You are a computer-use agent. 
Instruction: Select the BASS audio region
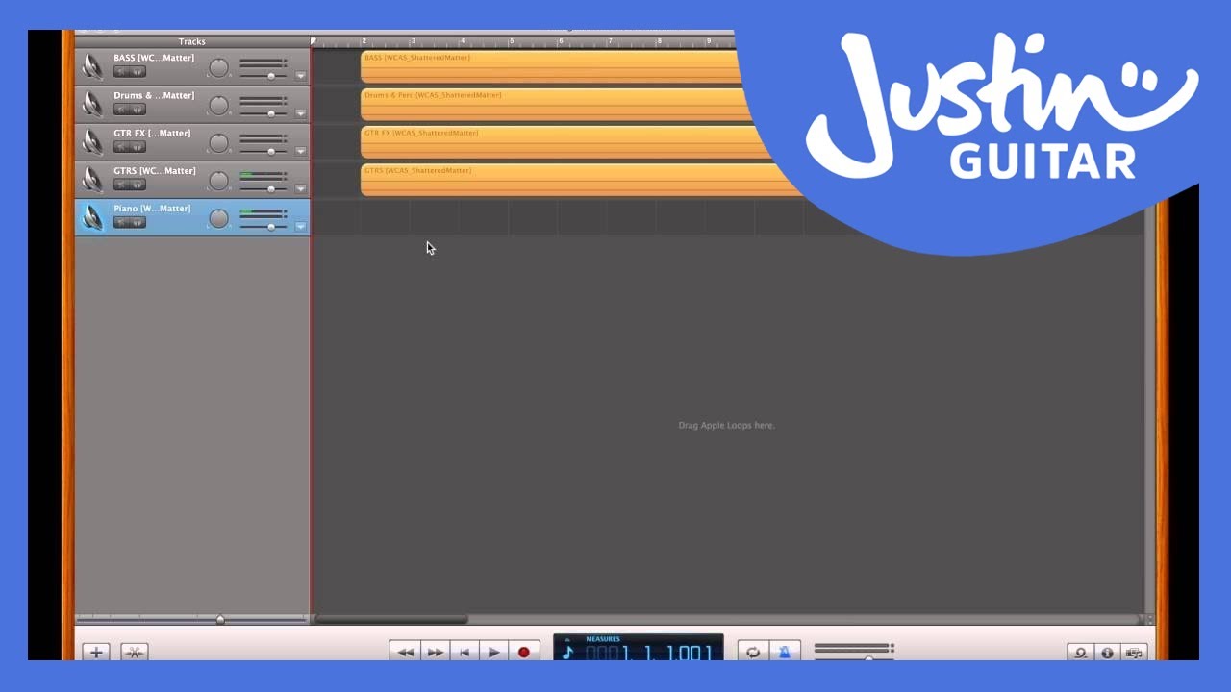(550, 66)
